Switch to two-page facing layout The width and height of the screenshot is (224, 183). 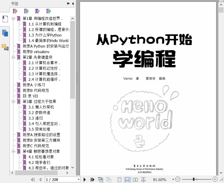[135, 179]
